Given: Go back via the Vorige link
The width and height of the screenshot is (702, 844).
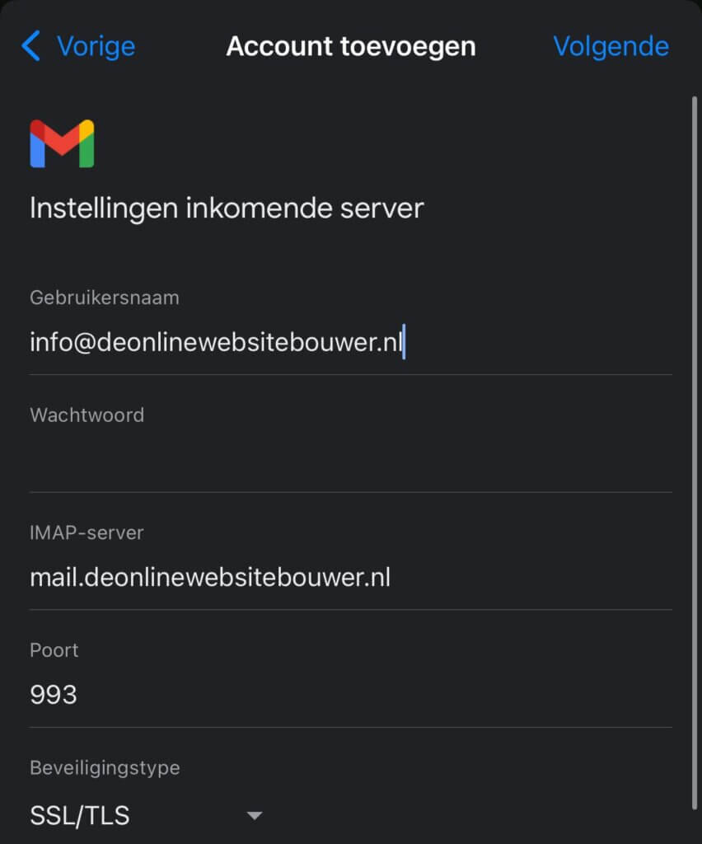Looking at the screenshot, I should pos(96,46).
